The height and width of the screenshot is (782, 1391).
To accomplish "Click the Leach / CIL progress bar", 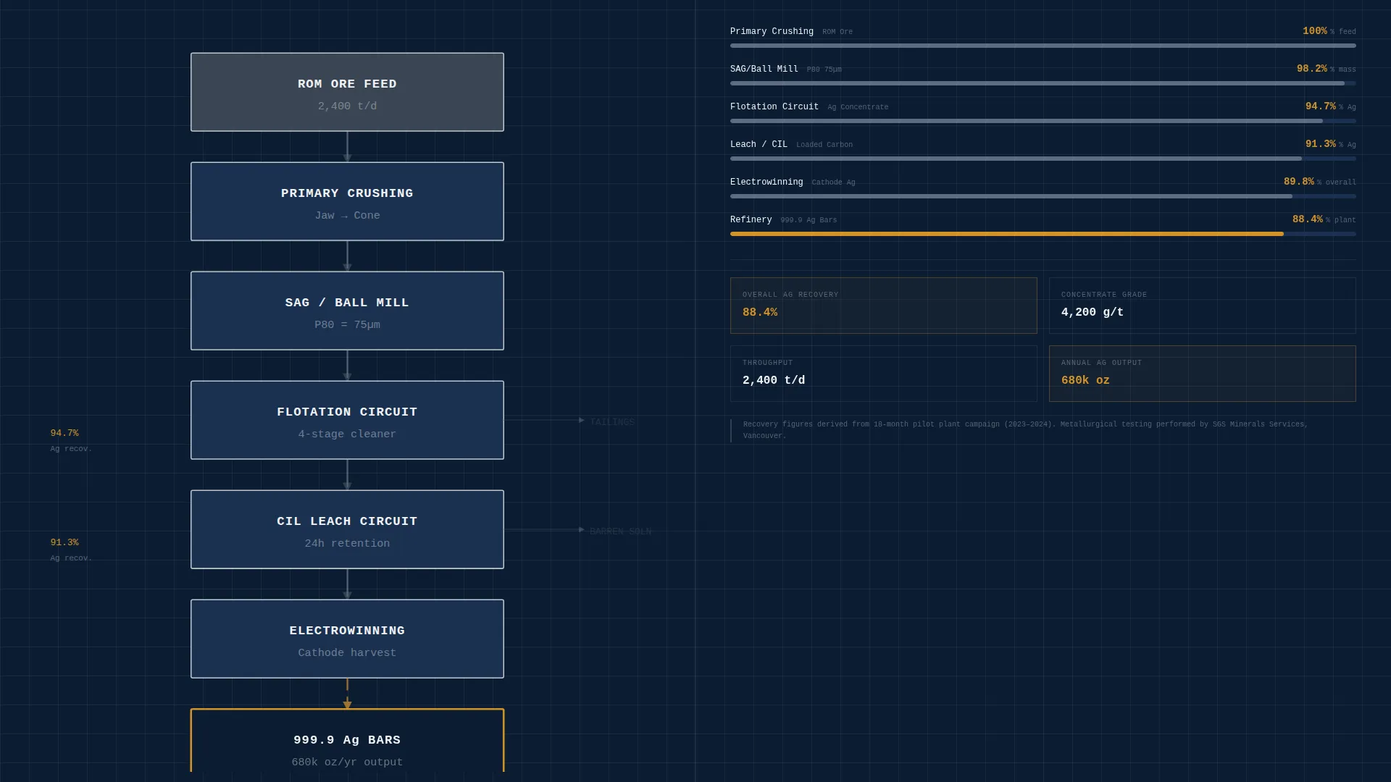I will (1043, 159).
